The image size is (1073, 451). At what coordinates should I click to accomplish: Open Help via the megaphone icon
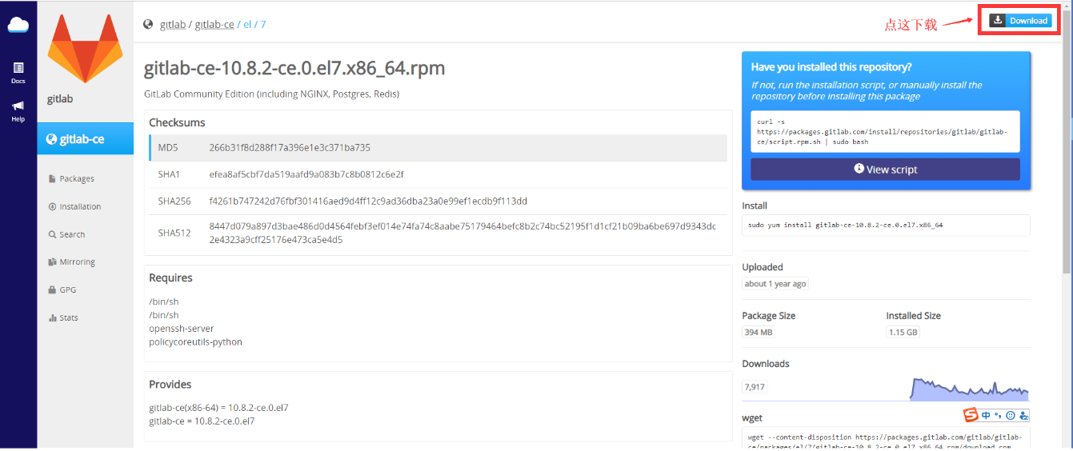(x=18, y=111)
